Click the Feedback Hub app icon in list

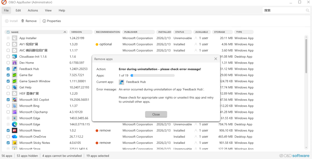tap(14, 69)
